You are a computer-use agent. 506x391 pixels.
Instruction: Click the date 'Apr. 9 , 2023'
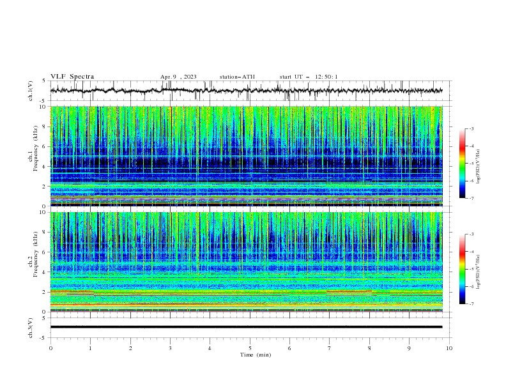178,77
